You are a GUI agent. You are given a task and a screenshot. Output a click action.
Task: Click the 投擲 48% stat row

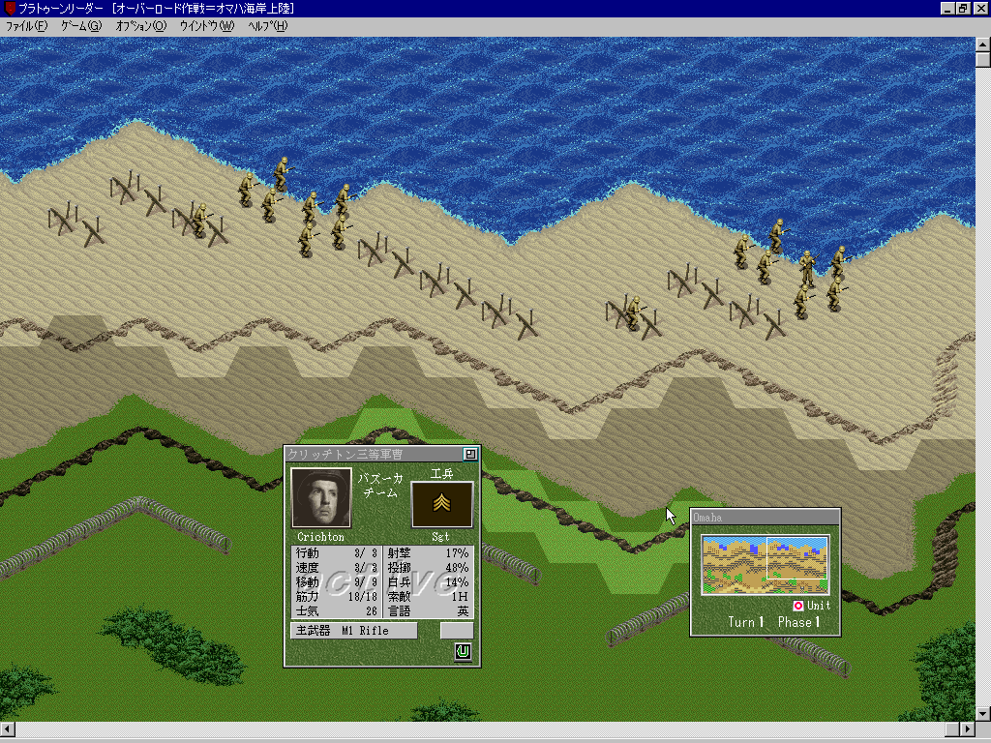[x=428, y=568]
